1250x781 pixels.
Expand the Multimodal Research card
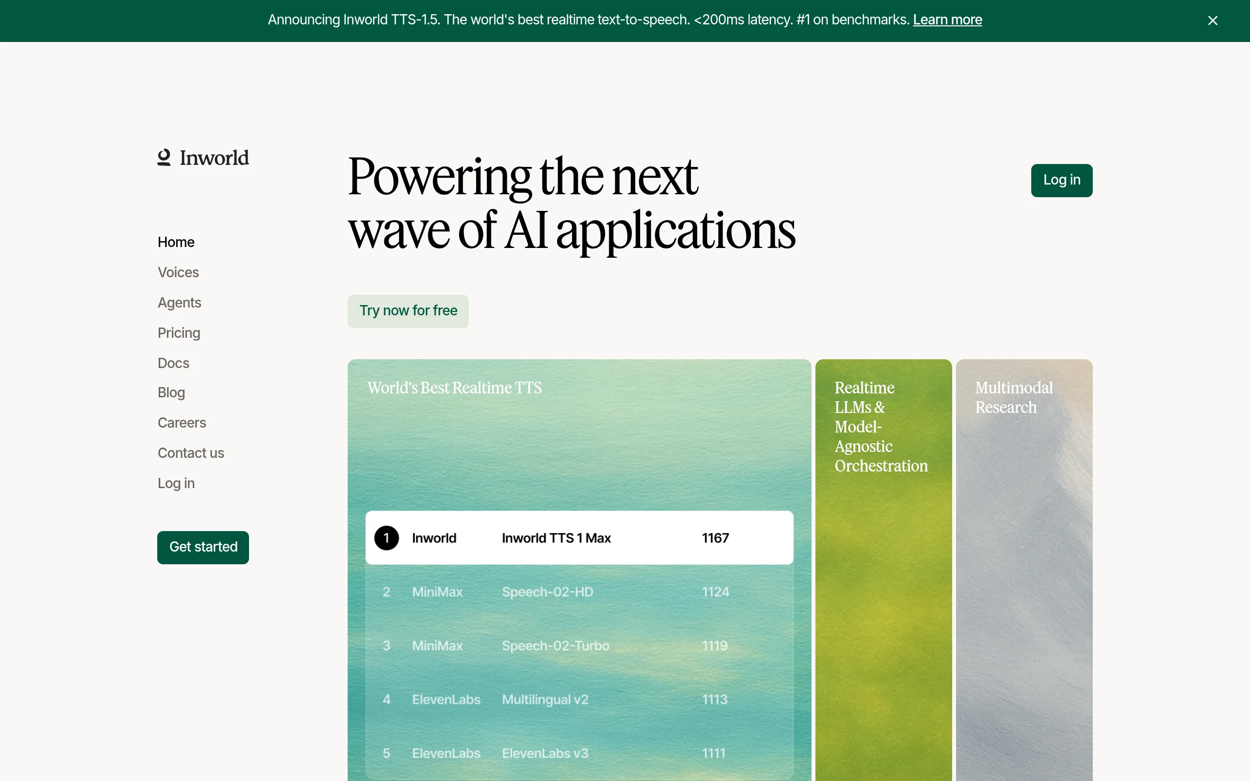[1023, 568]
